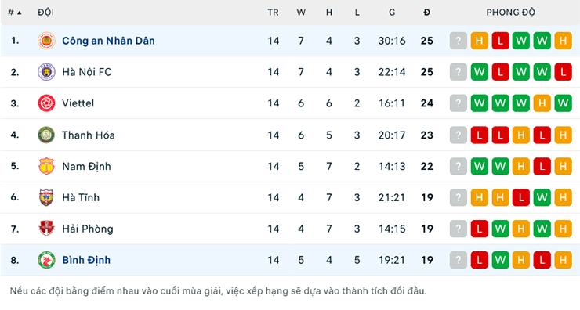This screenshot has height=310, width=580.
Task: Open the Công an Nhân Dân team link
Action: pos(108,41)
